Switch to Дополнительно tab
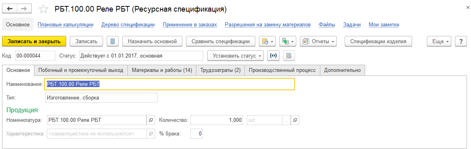The image size is (471, 149). (342, 70)
